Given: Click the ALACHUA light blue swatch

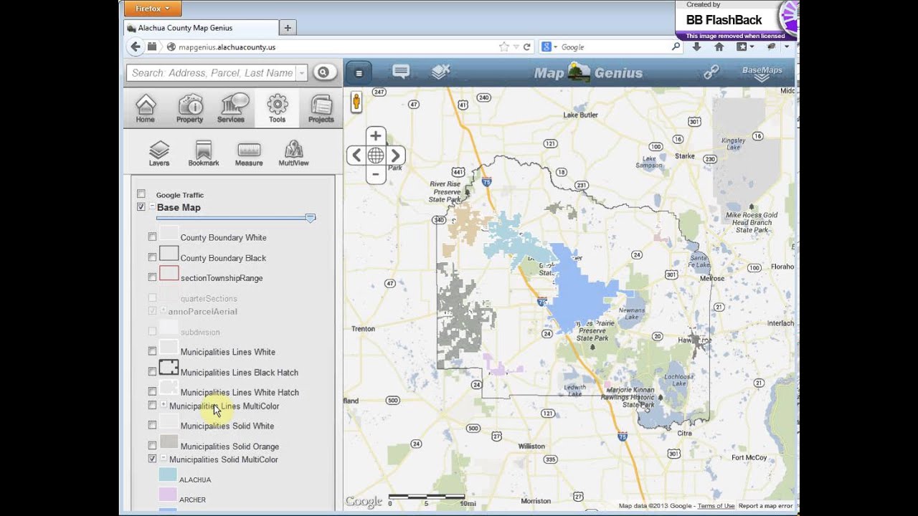Looking at the screenshot, I should point(168,474).
